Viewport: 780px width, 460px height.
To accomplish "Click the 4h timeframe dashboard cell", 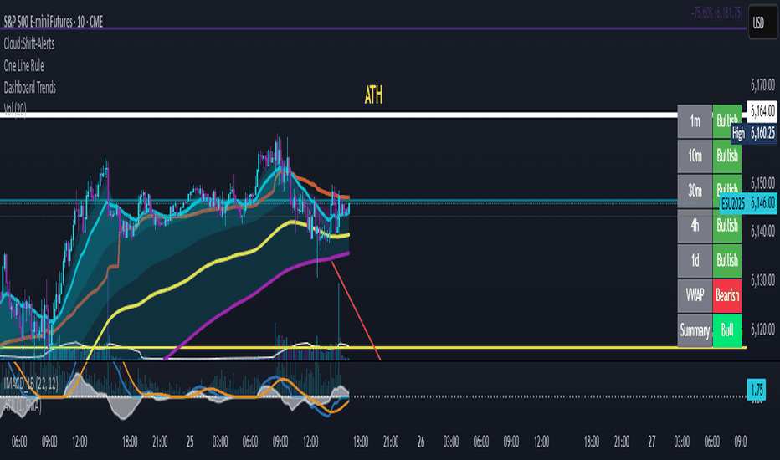I will (x=695, y=225).
